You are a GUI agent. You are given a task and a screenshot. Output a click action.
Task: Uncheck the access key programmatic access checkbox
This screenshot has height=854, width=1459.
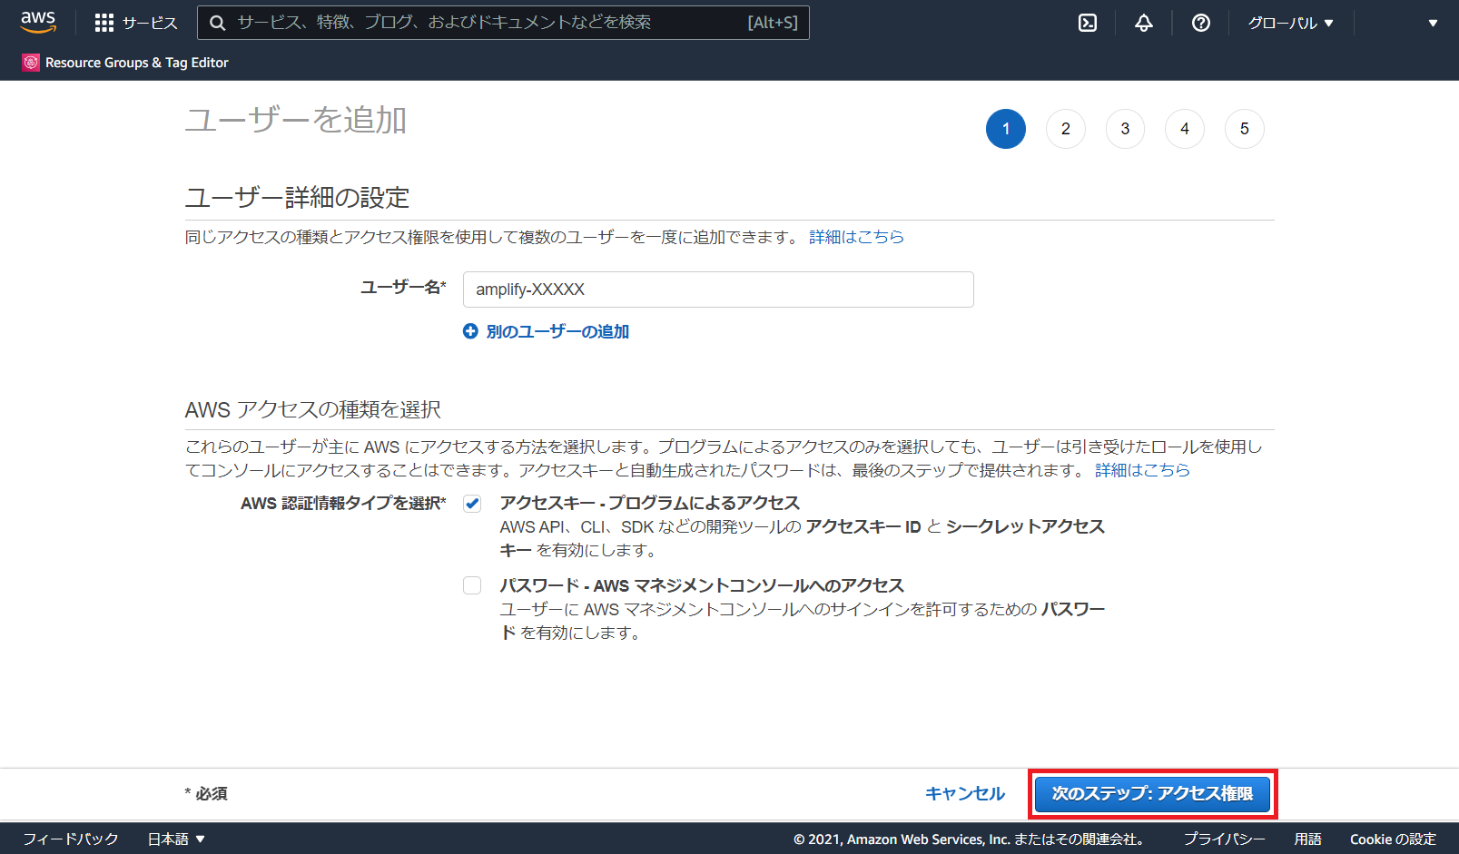472,504
